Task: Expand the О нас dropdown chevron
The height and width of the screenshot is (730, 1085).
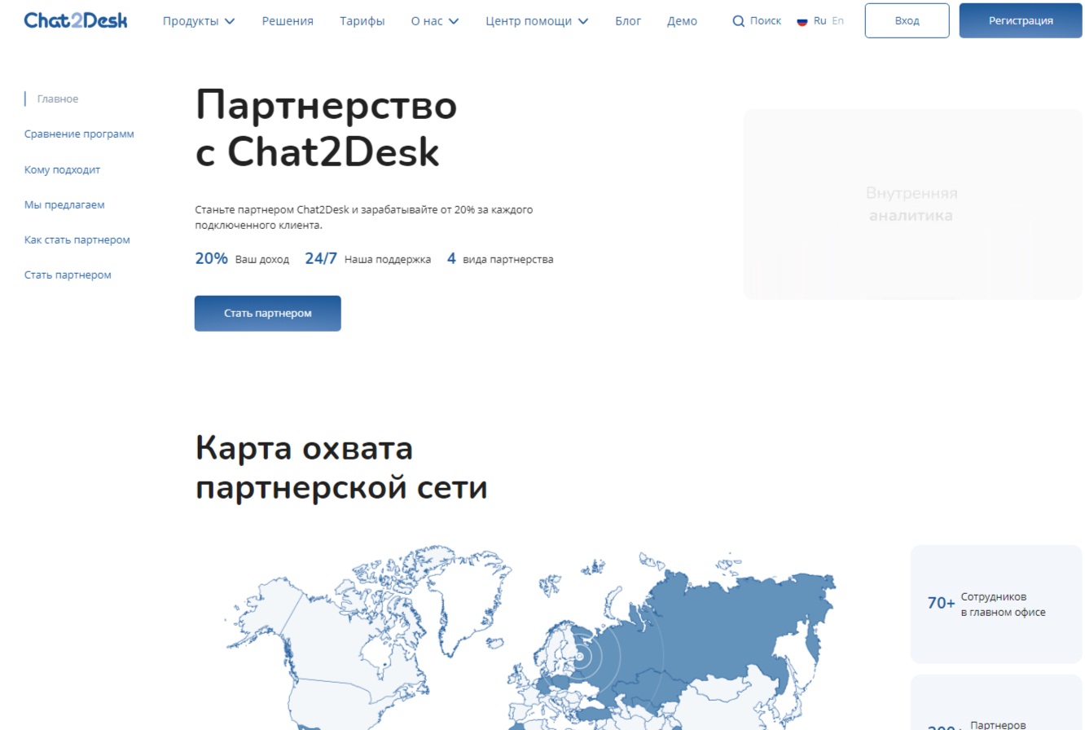Action: coord(454,21)
